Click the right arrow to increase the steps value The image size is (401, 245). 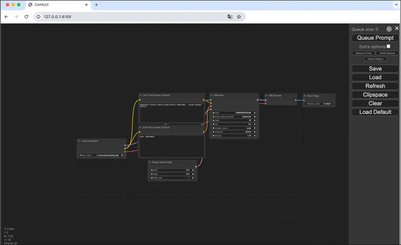(255, 121)
